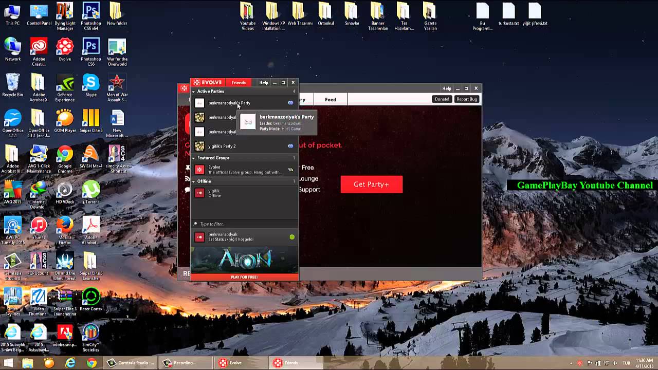Click the Evolve logo icon in the main window title bar

(184, 88)
